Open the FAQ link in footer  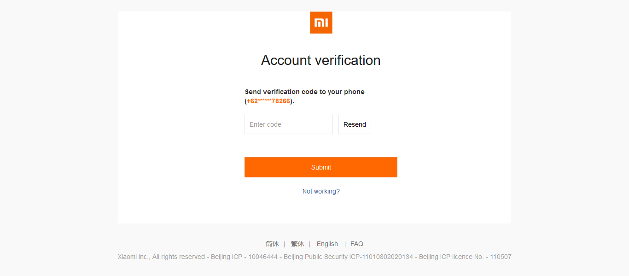357,244
